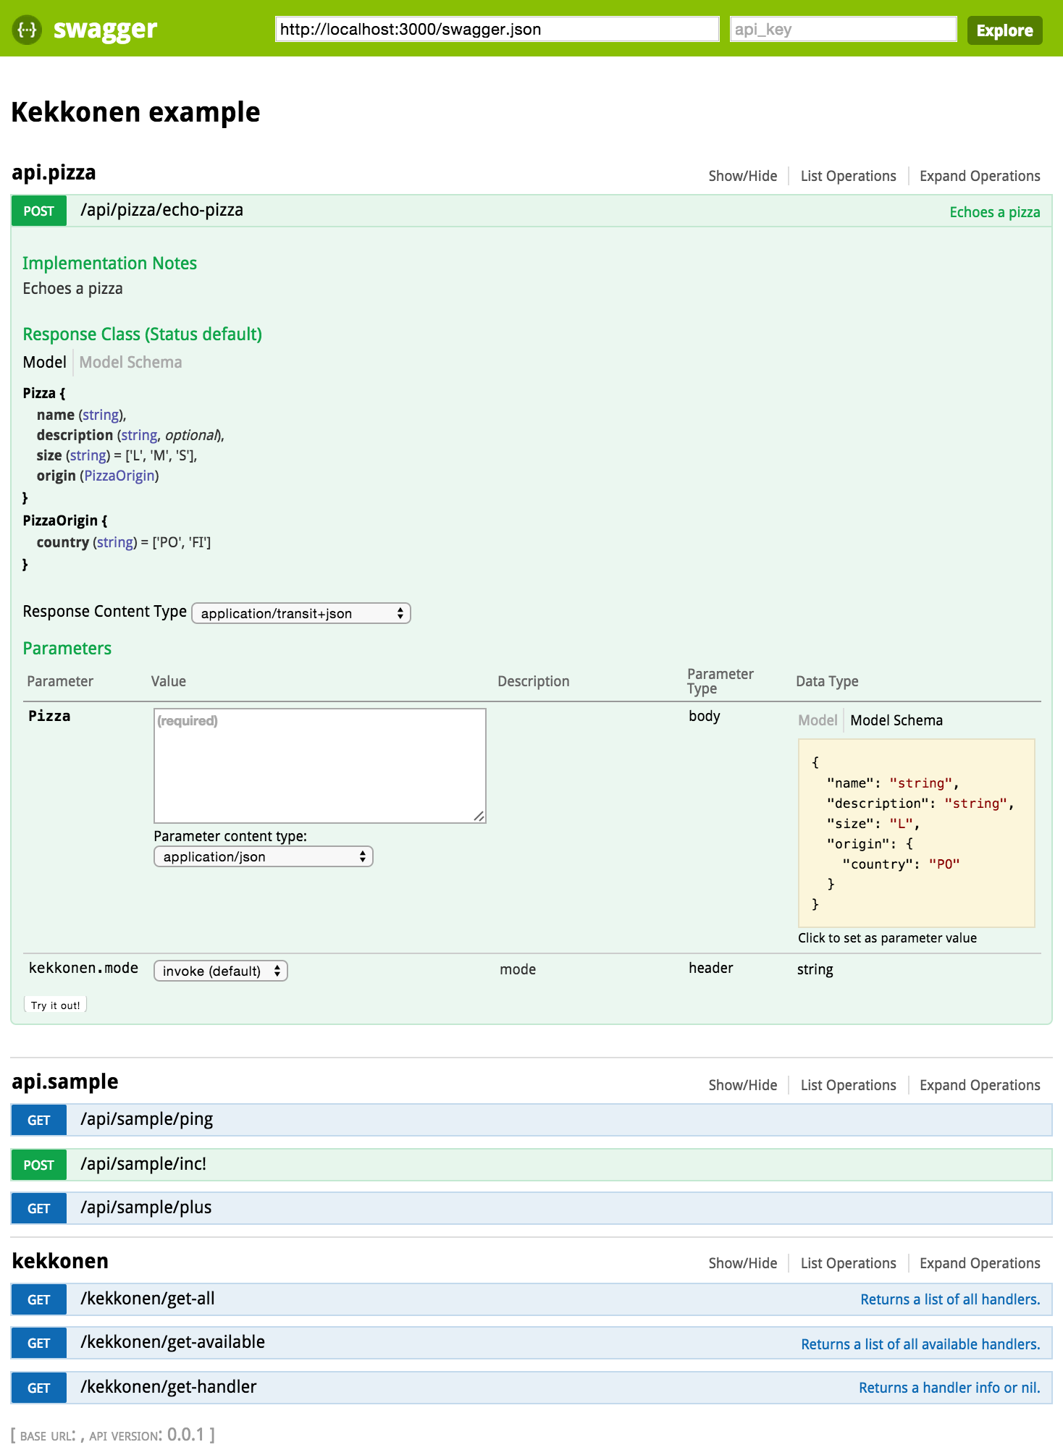Click 'Returns a list of all available handlers.' link
1063x1455 pixels.
920,1344
